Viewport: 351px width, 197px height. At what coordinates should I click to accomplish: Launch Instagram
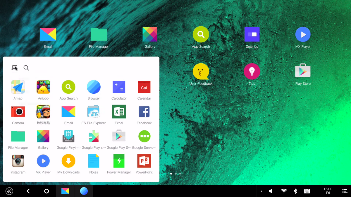18,161
